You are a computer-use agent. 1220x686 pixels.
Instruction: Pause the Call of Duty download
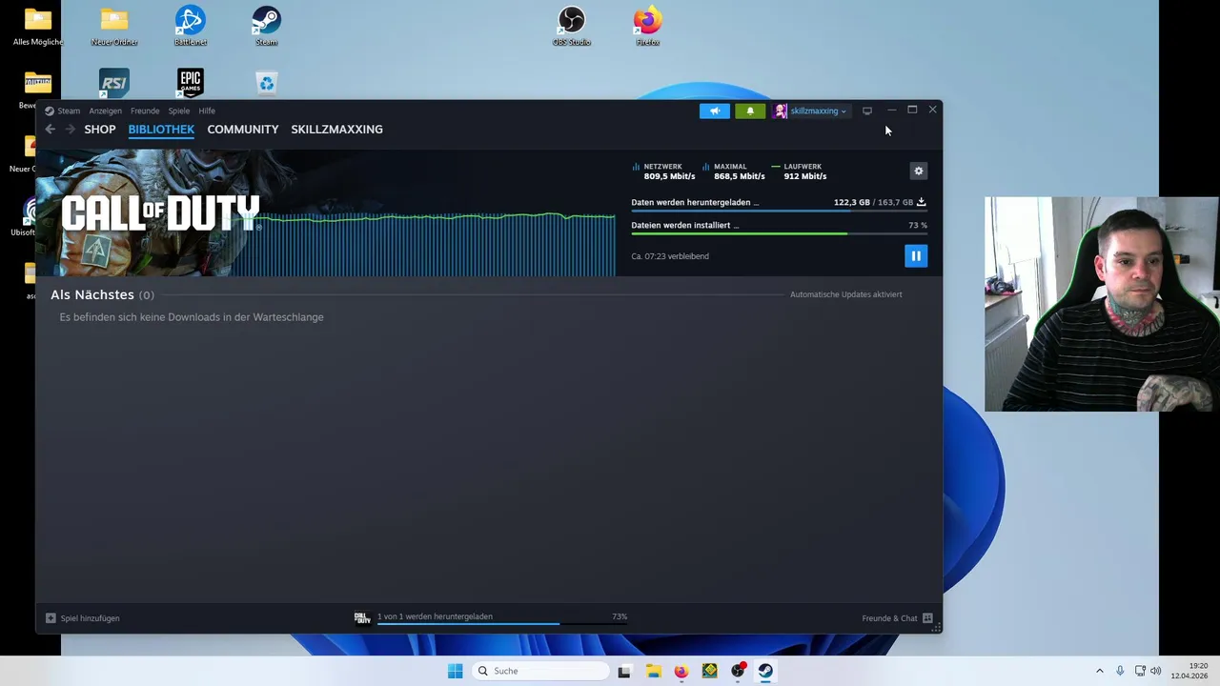pyautogui.click(x=915, y=255)
